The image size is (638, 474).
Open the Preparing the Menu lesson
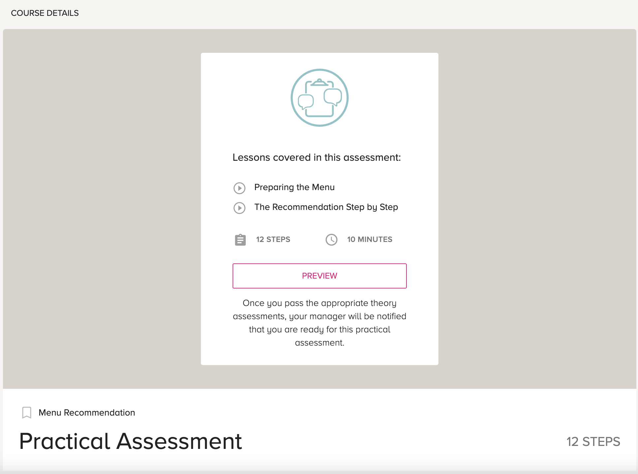294,187
